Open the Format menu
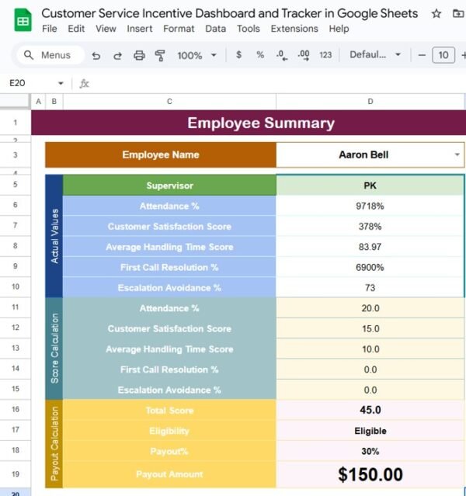 (179, 29)
